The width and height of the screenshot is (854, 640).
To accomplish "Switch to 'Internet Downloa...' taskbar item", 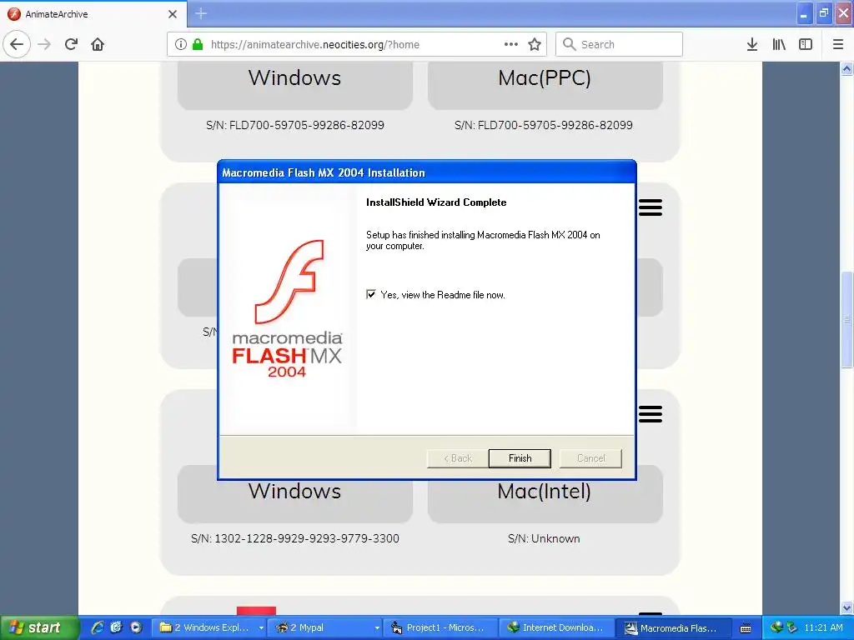I will pos(557,627).
